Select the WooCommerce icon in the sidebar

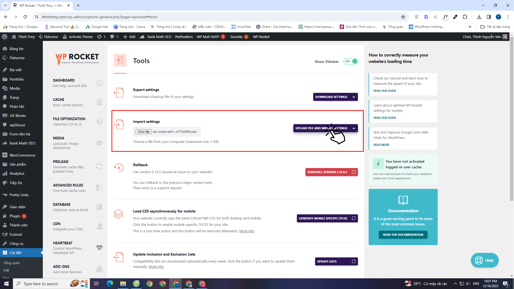5,155
